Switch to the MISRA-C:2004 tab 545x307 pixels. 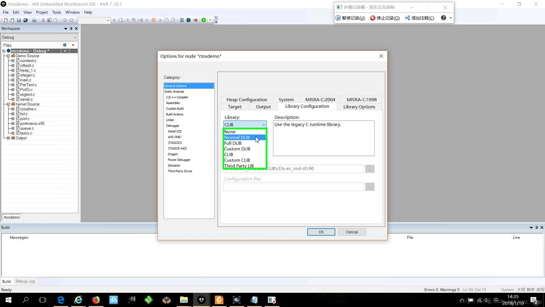[x=320, y=99]
